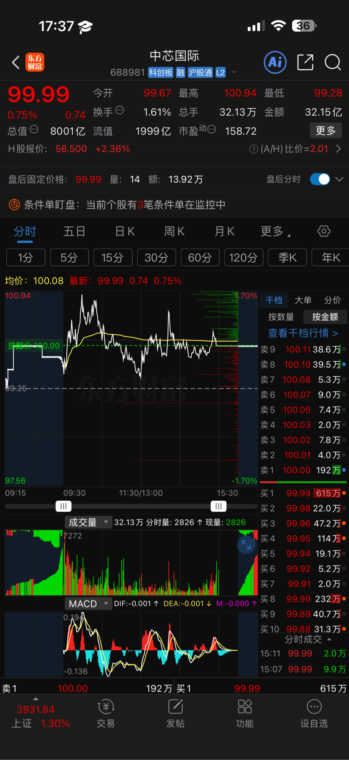
Task: Open the 成交量 indicator dropdown
Action: (x=88, y=522)
